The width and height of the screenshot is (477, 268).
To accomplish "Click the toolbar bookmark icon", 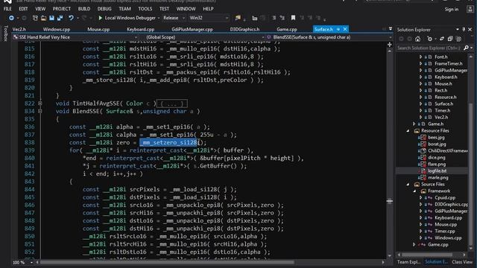I will [x=293, y=18].
